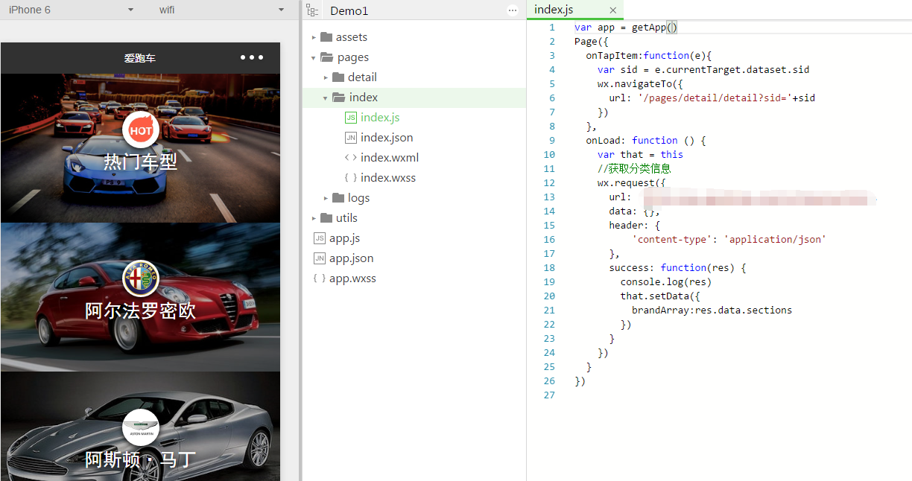Click the detail folder icon
The width and height of the screenshot is (912, 481).
pyautogui.click(x=338, y=77)
